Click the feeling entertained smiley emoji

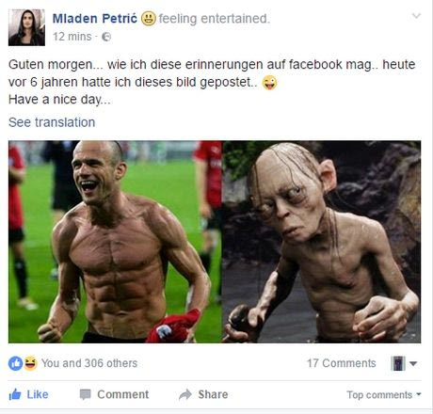pyautogui.click(x=148, y=18)
